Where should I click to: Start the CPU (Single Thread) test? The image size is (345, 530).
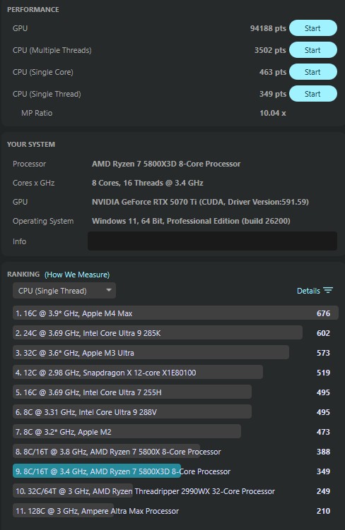click(313, 94)
